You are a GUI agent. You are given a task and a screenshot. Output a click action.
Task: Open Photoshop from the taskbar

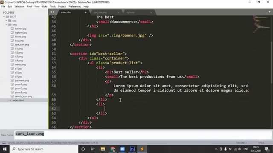(x=132, y=149)
